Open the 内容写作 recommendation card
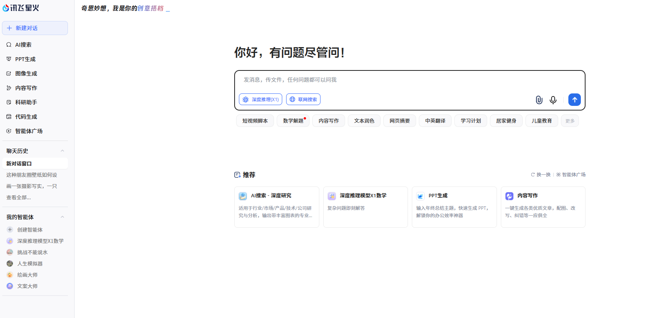The height and width of the screenshot is (318, 664). [543, 207]
